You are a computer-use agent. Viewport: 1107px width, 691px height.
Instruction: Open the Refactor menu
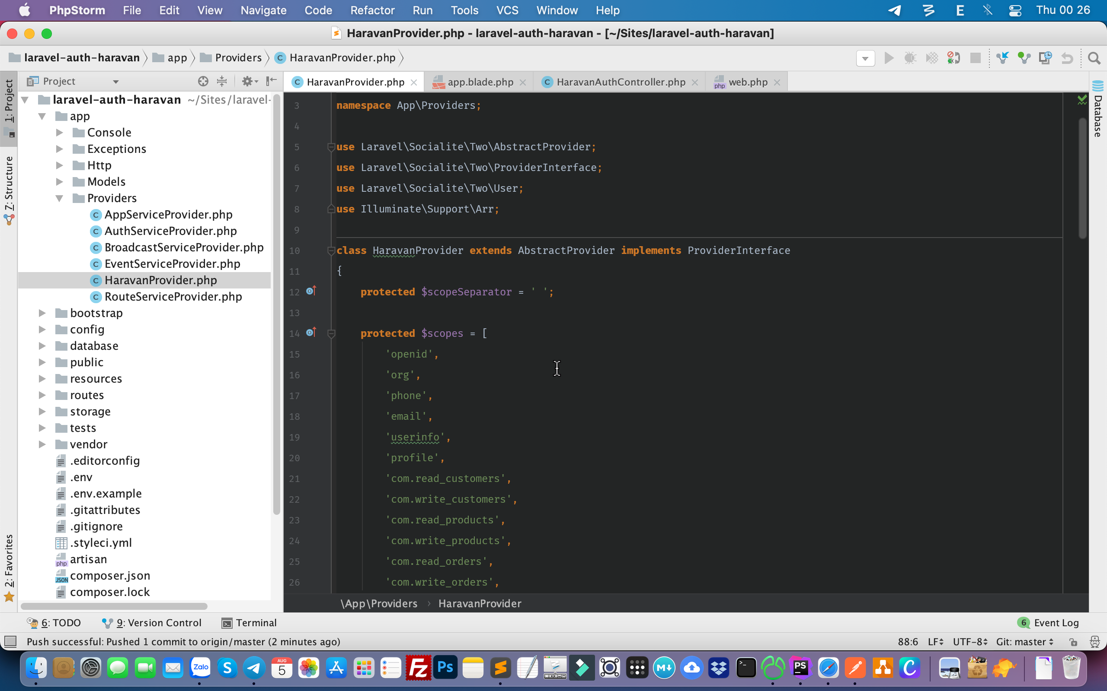pos(372,10)
